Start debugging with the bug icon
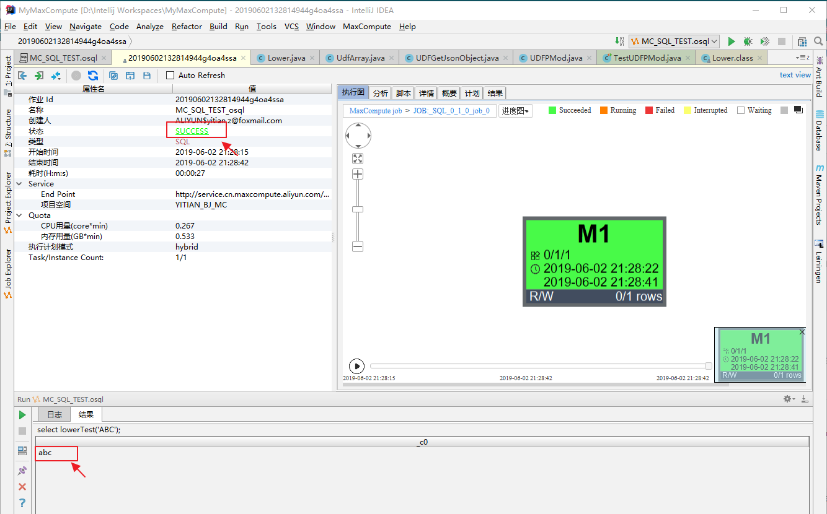The width and height of the screenshot is (827, 514). pos(748,41)
